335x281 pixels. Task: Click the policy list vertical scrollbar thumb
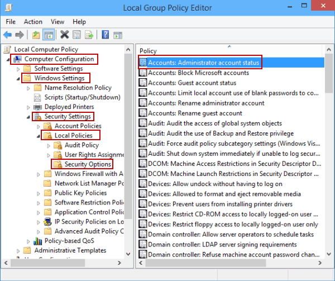[329, 73]
